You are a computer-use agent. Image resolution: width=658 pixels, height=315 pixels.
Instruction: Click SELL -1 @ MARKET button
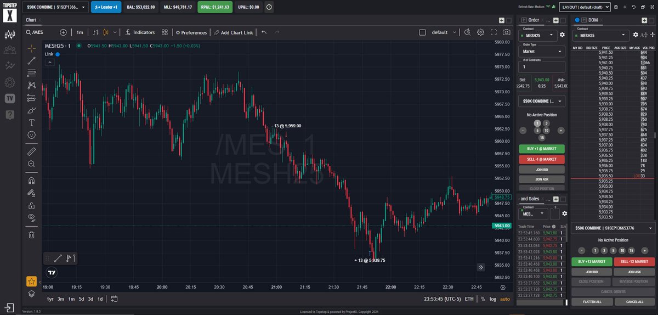(x=542, y=159)
